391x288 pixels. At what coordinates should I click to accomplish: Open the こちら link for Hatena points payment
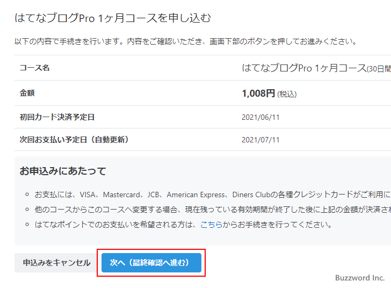point(211,225)
